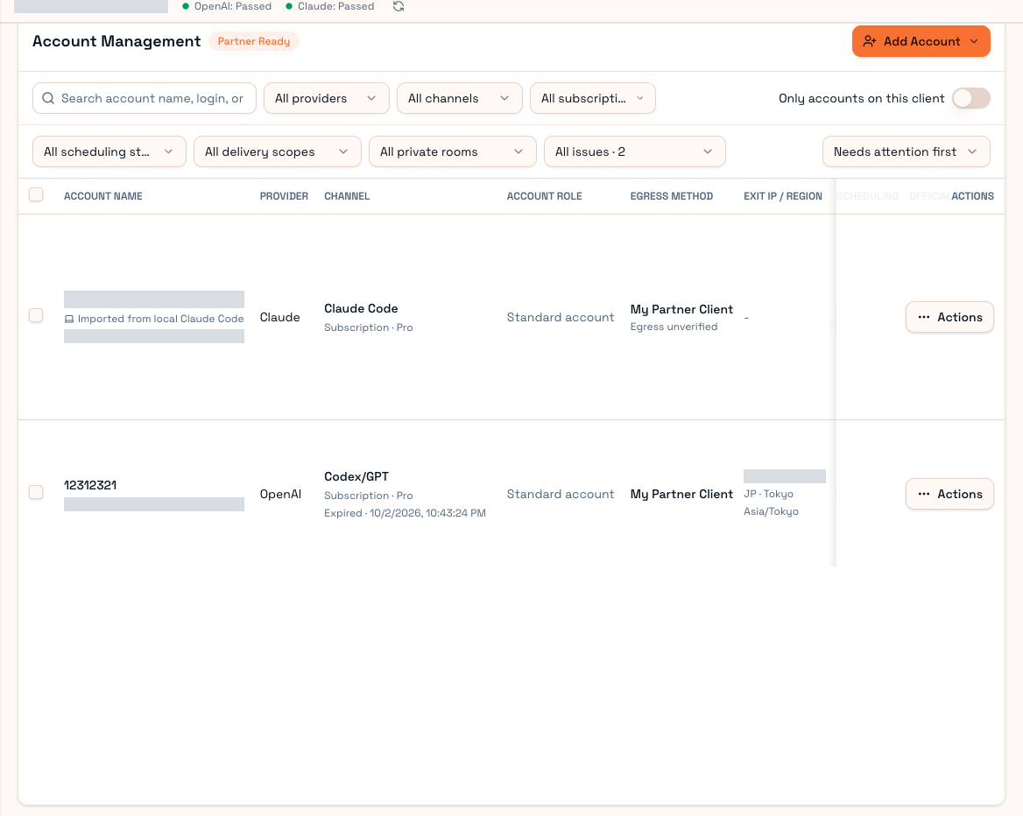Click the refresh status icon near Claude: Passed
The image size is (1023, 816).
pos(399,6)
